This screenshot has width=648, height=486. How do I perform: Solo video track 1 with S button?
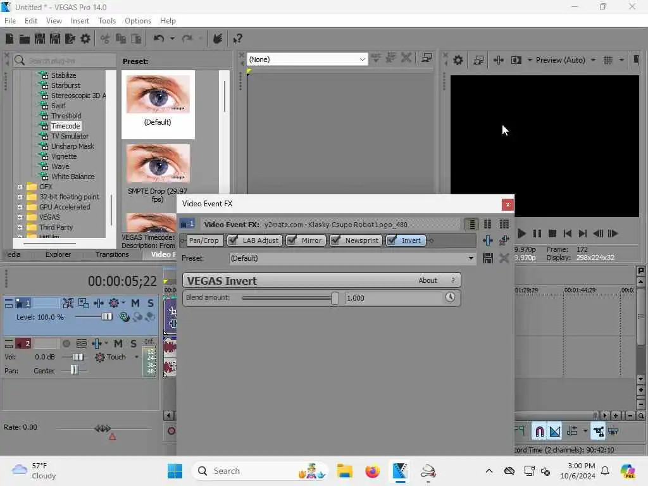click(x=151, y=303)
